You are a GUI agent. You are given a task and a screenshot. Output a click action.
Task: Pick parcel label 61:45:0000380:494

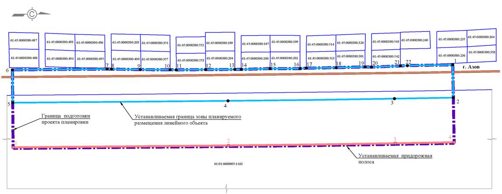(60, 58)
